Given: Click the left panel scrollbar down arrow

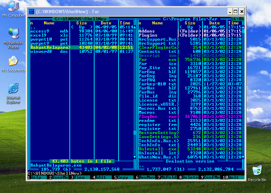Looking at the screenshot, I should coord(135,157).
